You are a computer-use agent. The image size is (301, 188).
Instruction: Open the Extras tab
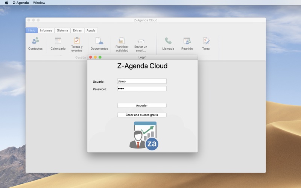(x=78, y=30)
